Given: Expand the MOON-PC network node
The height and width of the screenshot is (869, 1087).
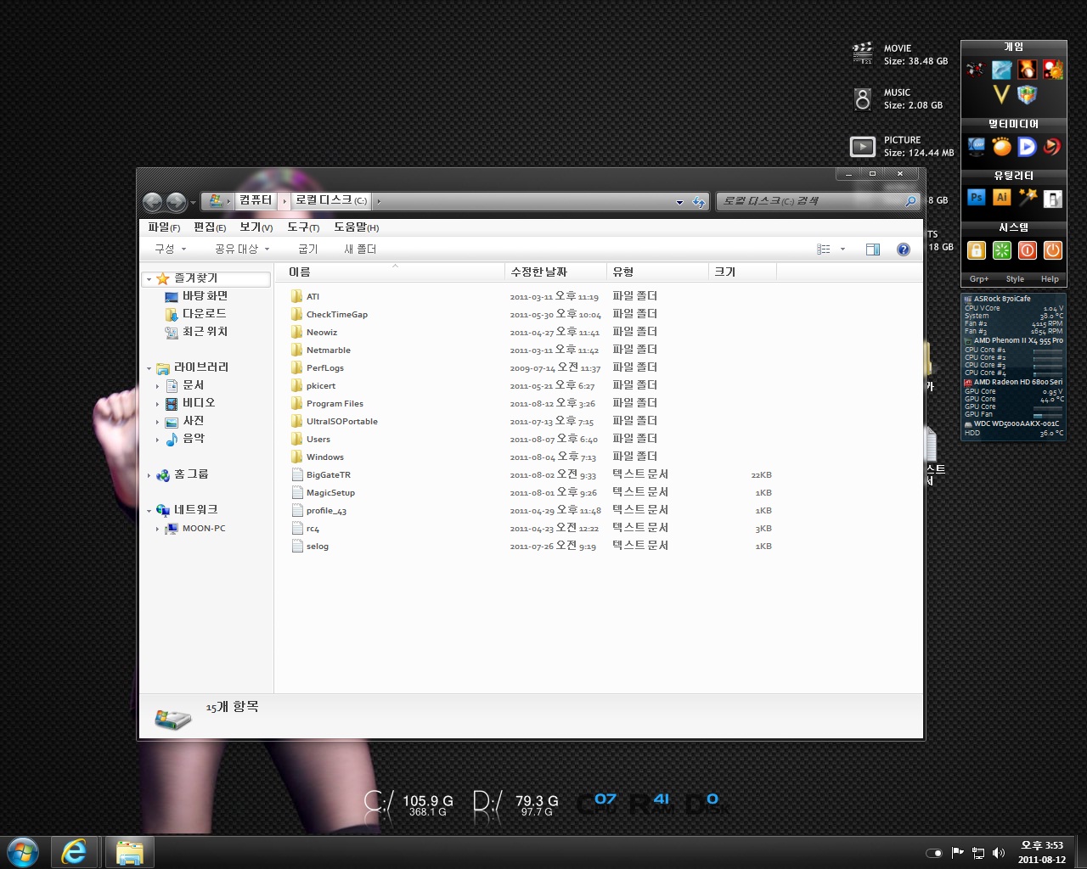Looking at the screenshot, I should coord(157,529).
